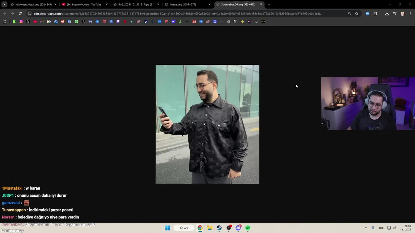Expand hidden system tray icons
This screenshot has width=415, height=233.
pos(366,228)
